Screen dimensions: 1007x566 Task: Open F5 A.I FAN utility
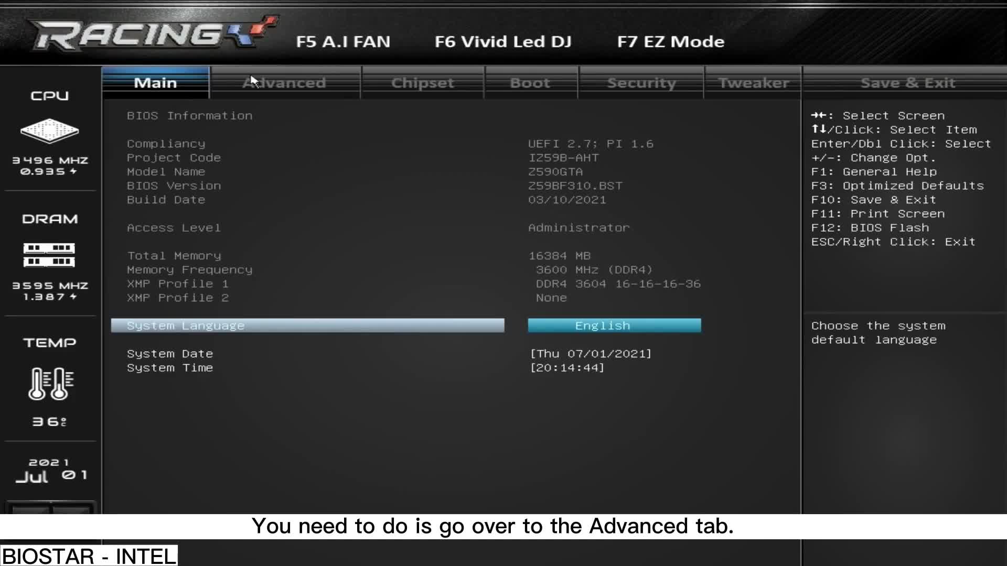point(344,41)
